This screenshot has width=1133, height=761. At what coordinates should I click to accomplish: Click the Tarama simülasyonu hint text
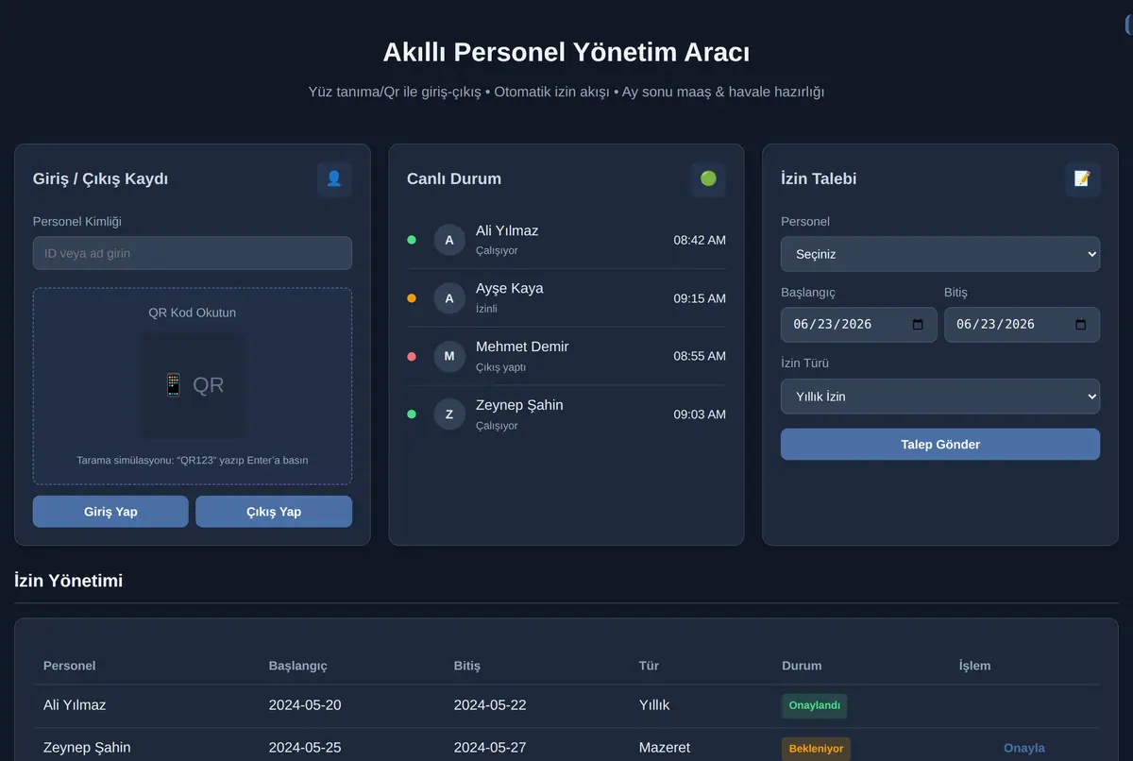click(x=193, y=461)
